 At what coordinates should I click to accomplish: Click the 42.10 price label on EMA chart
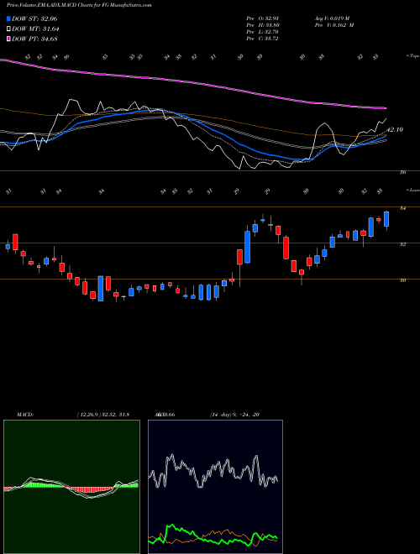395,129
